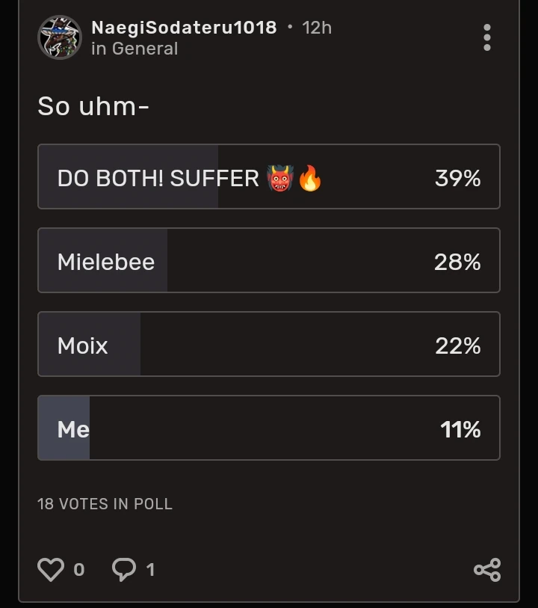Click the 'So uhm-' post title
Viewport: 538px width, 608px height.
point(93,106)
